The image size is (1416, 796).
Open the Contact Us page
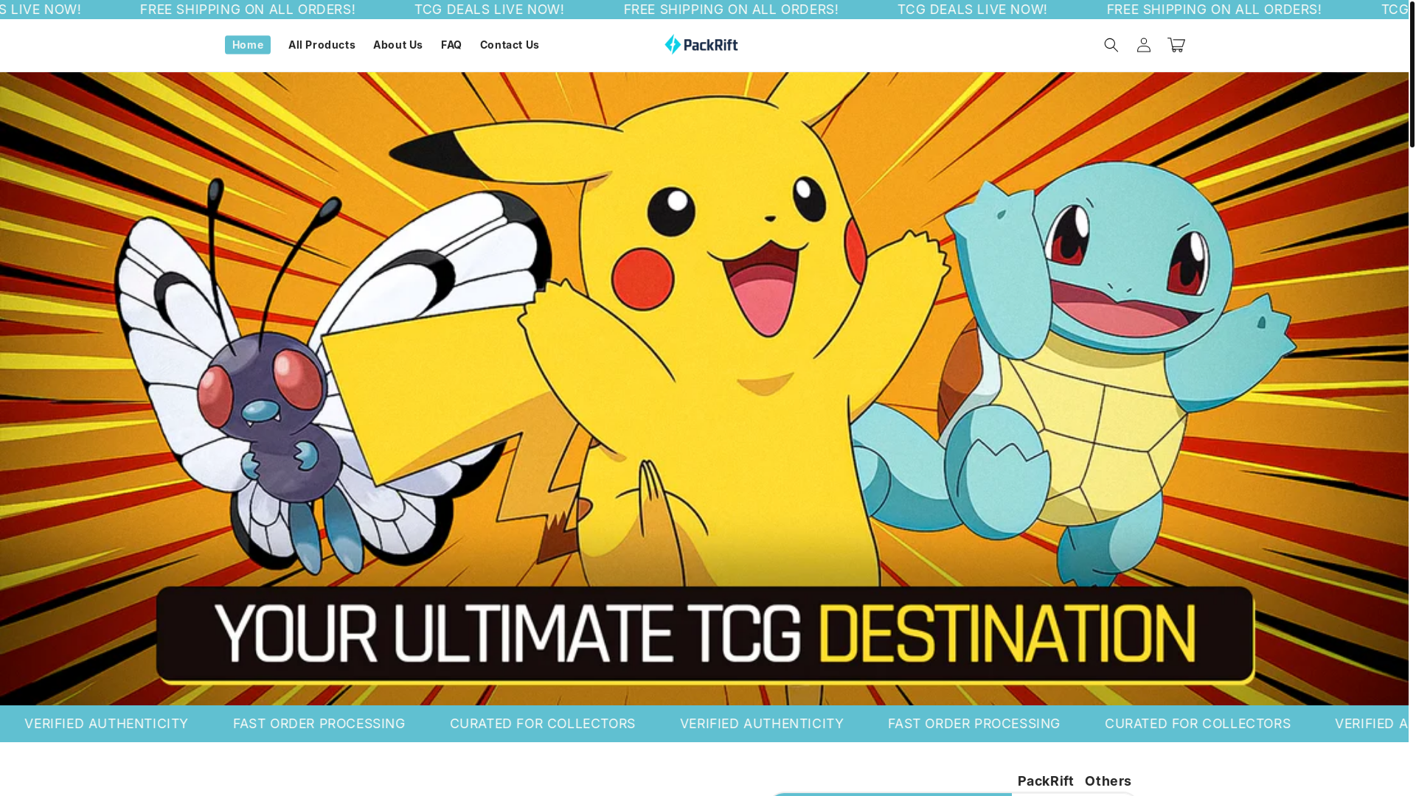pos(510,45)
